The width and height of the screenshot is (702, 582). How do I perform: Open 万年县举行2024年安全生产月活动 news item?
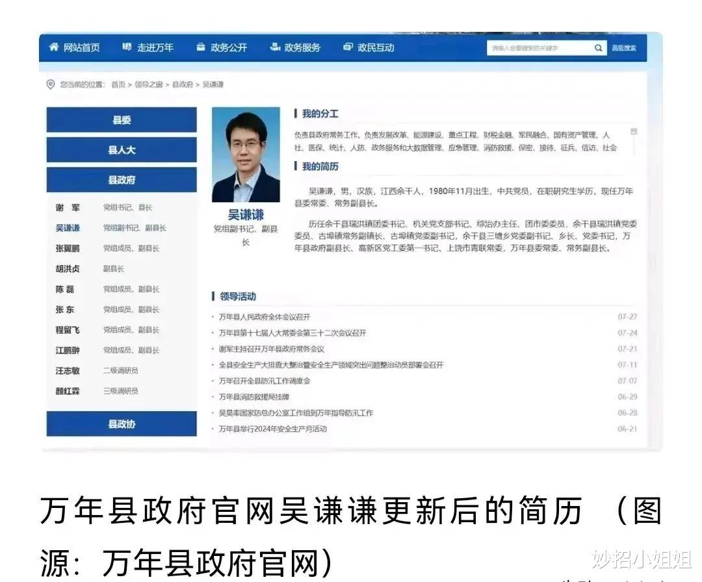click(272, 429)
